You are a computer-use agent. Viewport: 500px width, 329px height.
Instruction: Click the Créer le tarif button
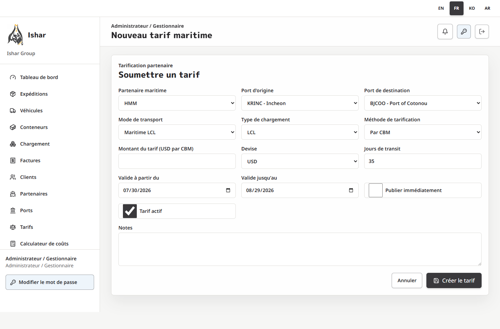click(x=454, y=280)
